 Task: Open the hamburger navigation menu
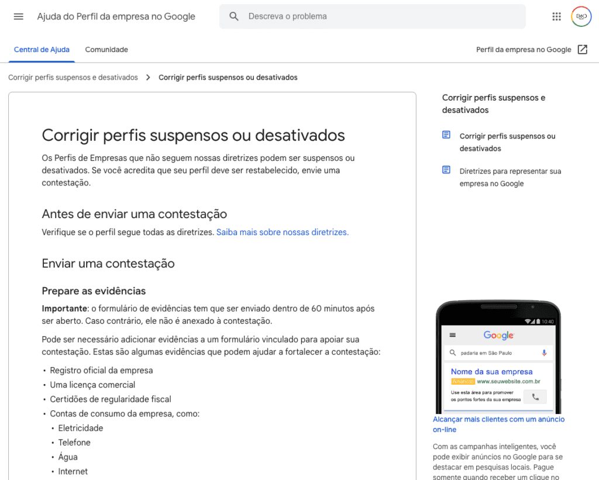point(18,16)
